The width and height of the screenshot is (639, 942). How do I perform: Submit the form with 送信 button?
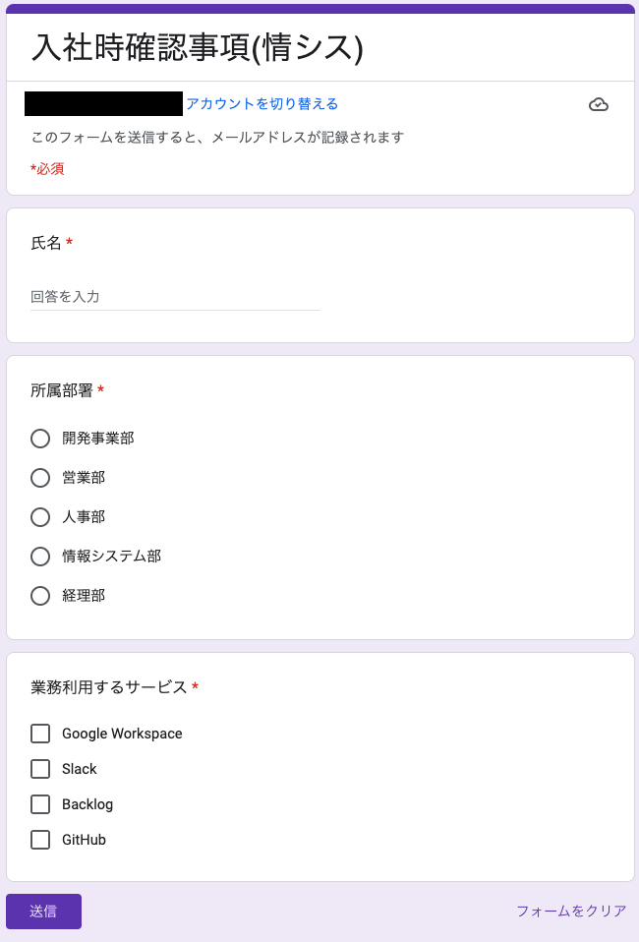[44, 912]
